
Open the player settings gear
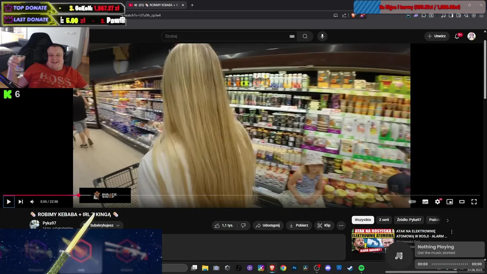438,202
